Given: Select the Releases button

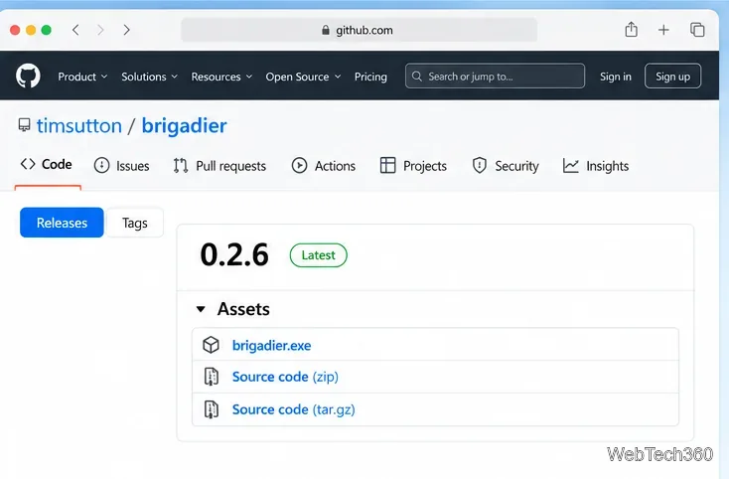Looking at the screenshot, I should pos(62,223).
